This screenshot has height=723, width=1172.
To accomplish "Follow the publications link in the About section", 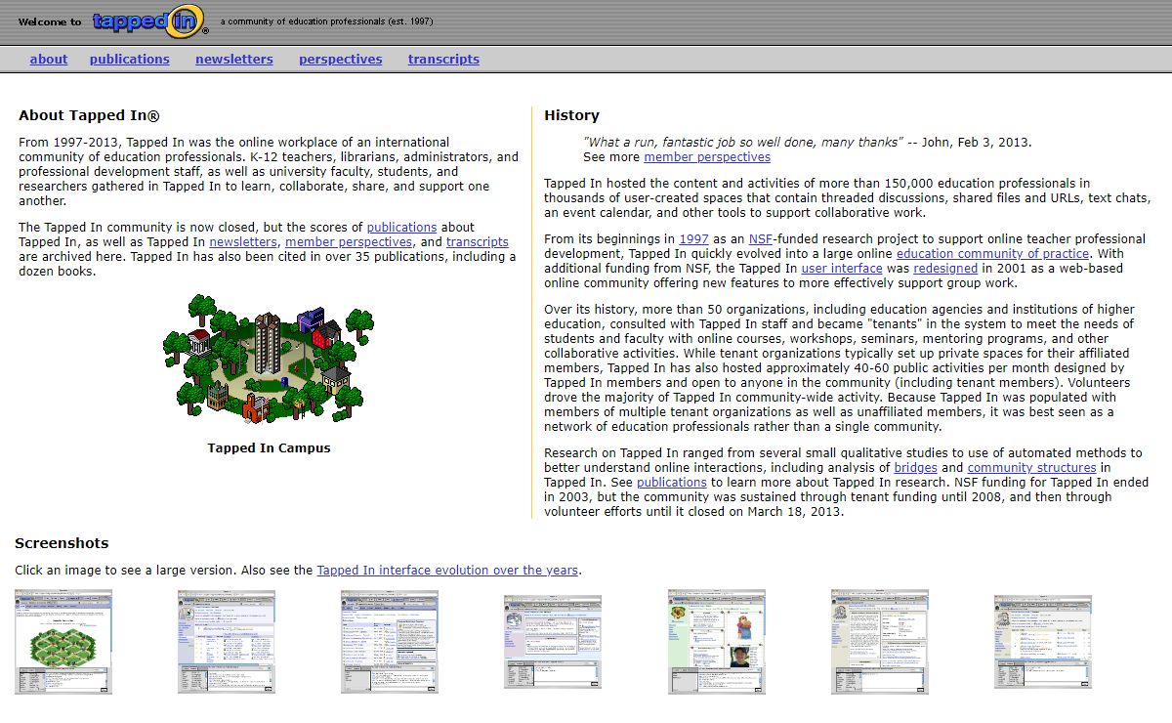I will point(401,228).
